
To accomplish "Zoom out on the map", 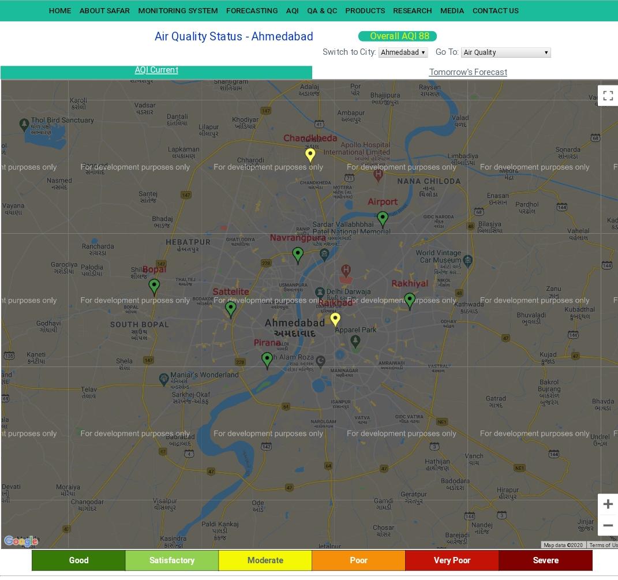I will coord(608,525).
